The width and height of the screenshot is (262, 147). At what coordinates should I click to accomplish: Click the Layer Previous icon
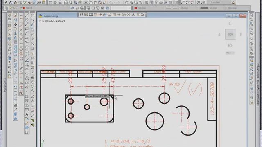(77, 8)
